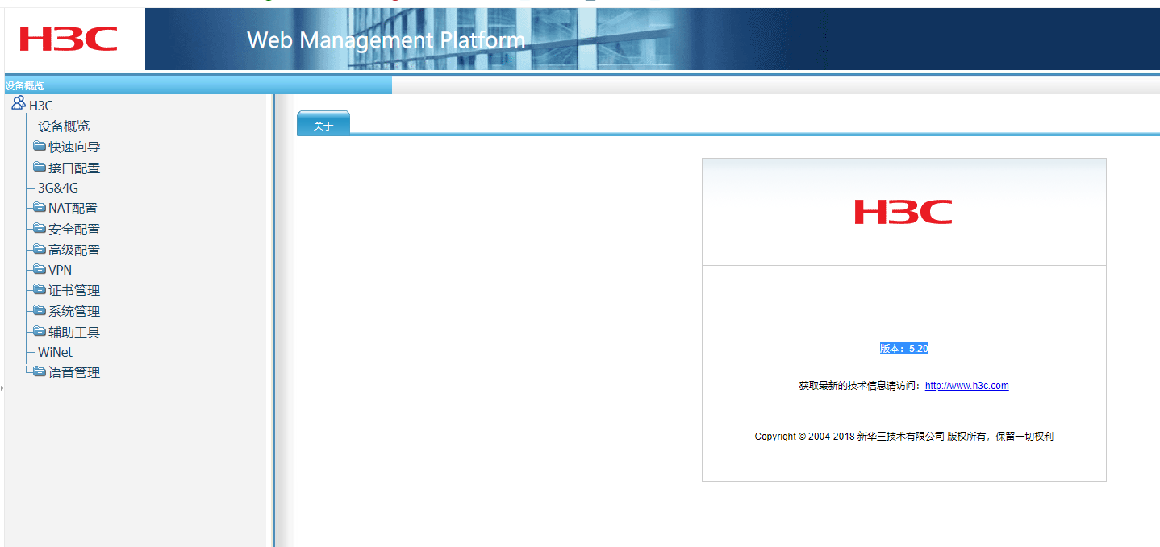Viewport: 1160px width, 547px height.
Task: Click folder icon next to 接口配置
Action: [40, 167]
